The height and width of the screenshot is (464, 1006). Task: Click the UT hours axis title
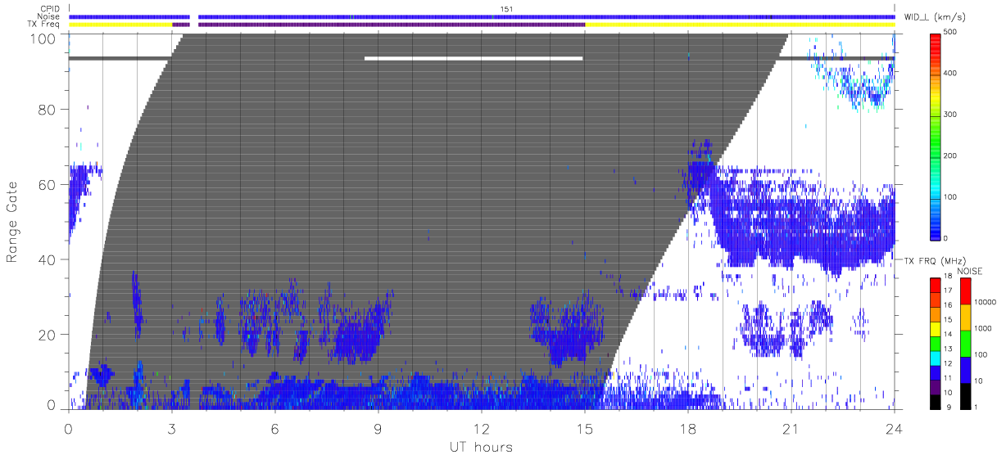[481, 447]
